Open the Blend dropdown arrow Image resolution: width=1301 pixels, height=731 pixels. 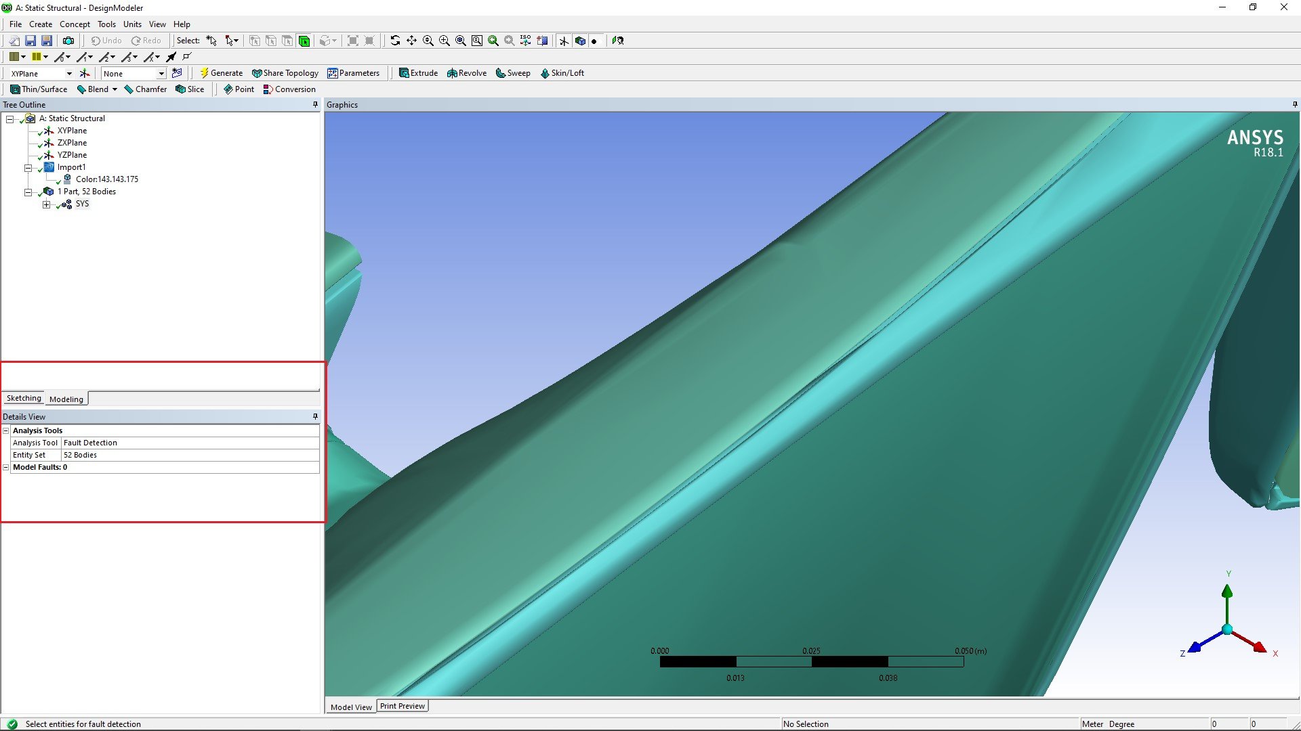pyautogui.click(x=115, y=89)
